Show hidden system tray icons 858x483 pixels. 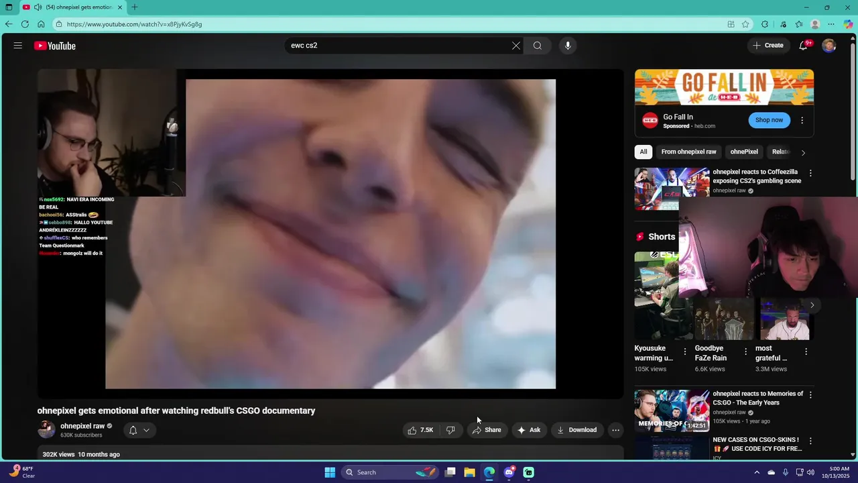tap(757, 472)
